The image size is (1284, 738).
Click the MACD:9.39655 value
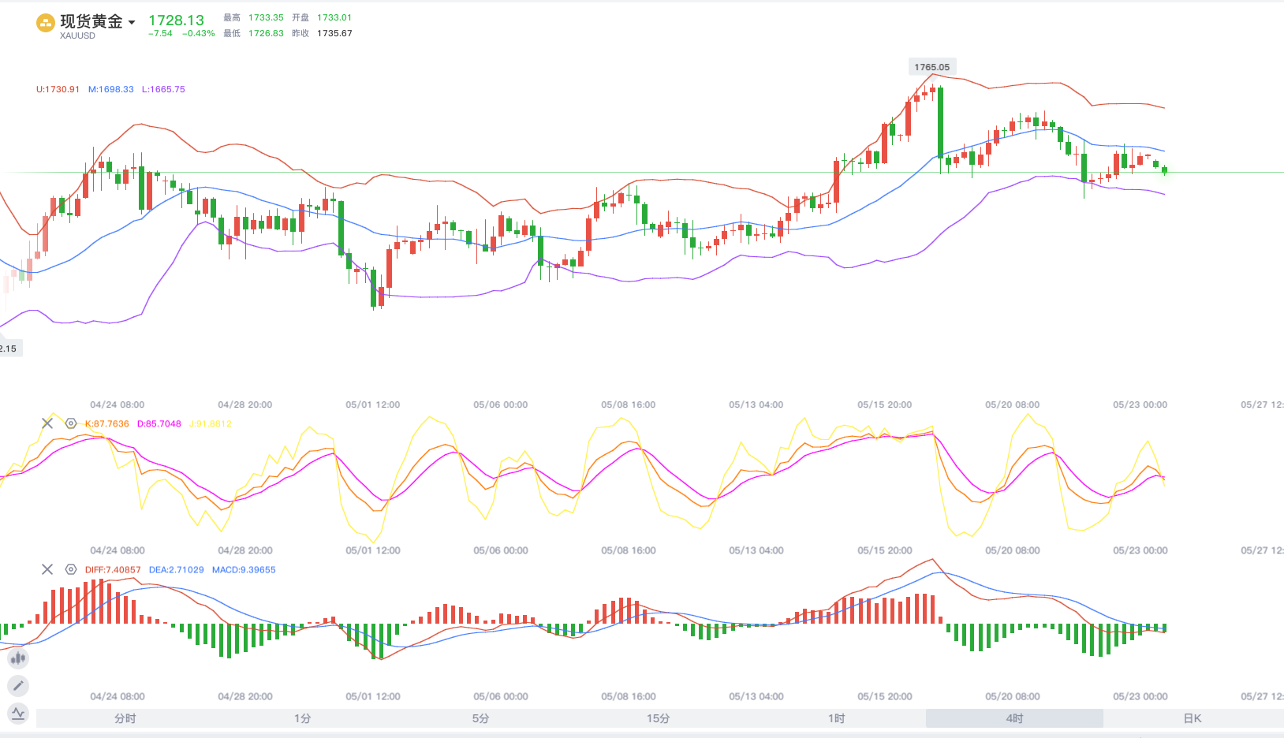pos(244,569)
